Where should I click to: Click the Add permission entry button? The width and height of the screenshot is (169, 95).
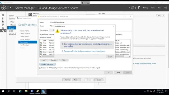pyautogui.click(x=44, y=60)
